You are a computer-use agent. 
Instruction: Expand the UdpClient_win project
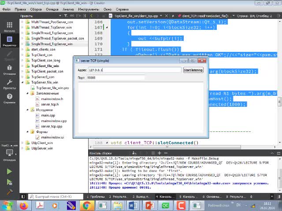coord(22,142)
